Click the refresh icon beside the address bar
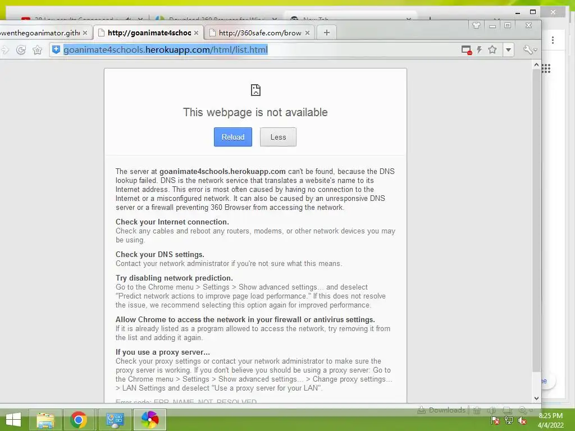The height and width of the screenshot is (431, 575). pyautogui.click(x=21, y=50)
